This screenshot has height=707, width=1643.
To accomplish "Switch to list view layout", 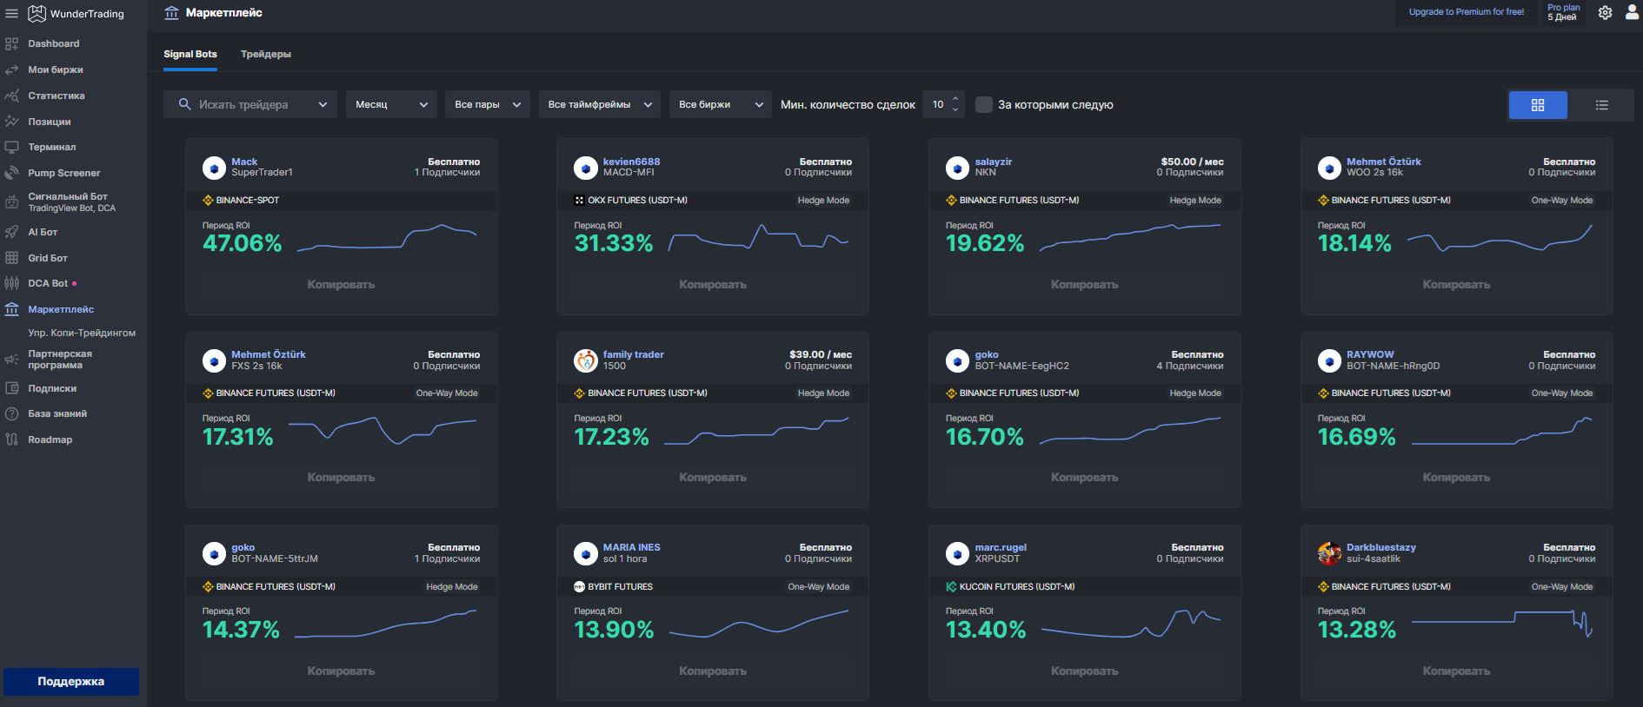I will [x=1601, y=105].
